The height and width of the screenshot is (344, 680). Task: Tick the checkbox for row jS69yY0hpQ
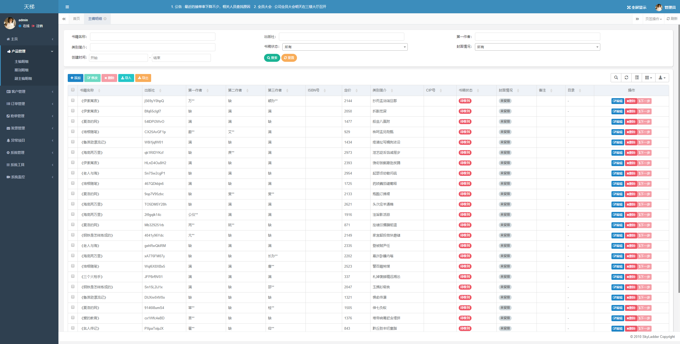pyautogui.click(x=73, y=101)
